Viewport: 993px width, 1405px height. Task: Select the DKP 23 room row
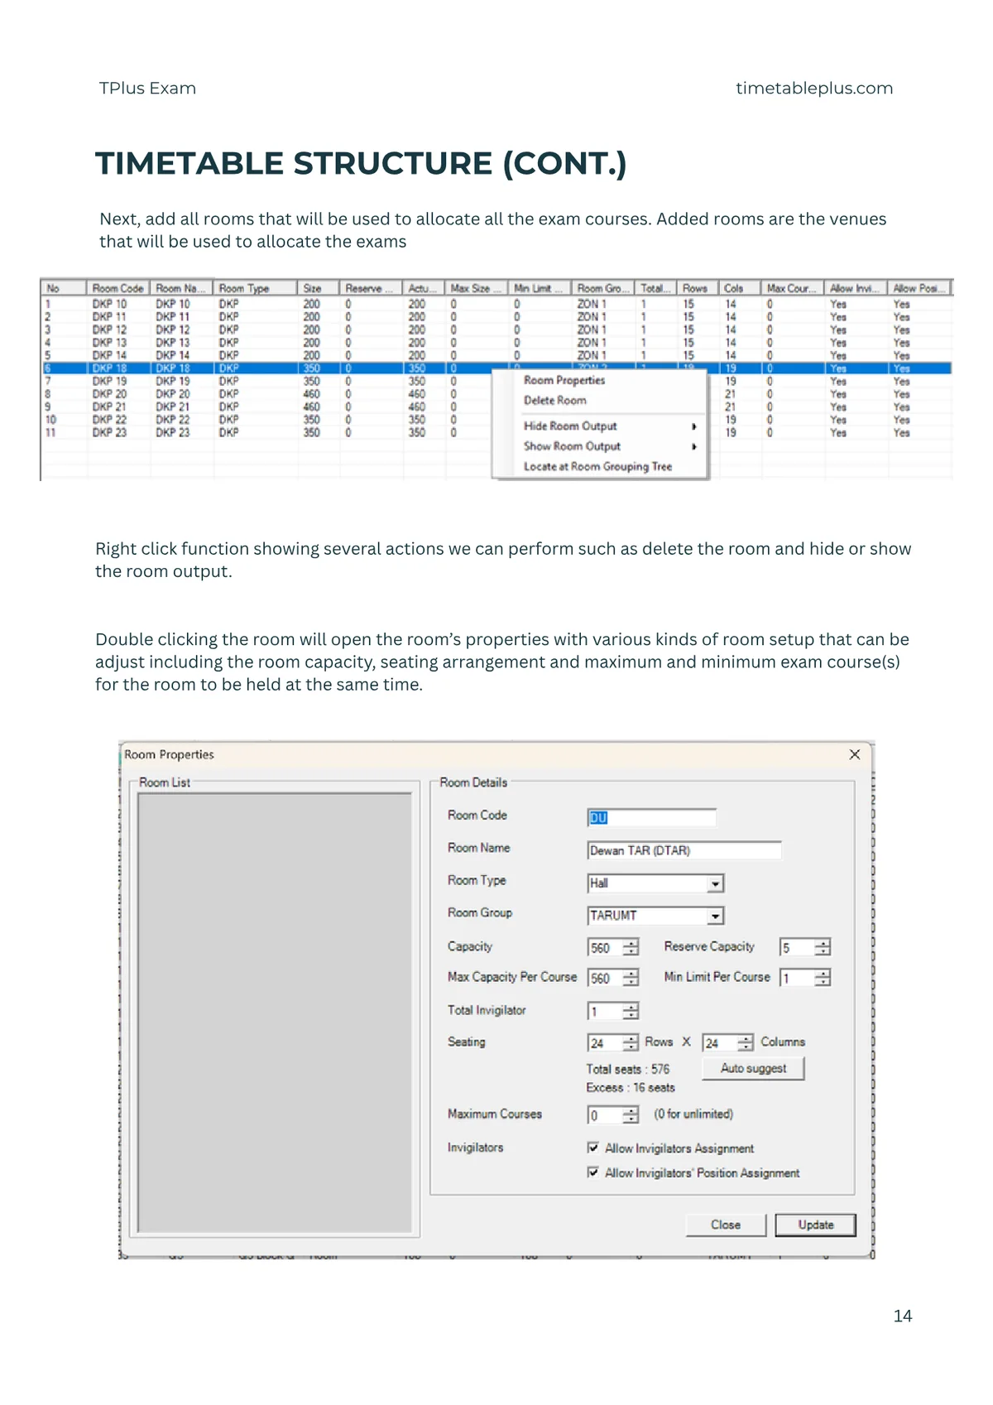pyautogui.click(x=496, y=432)
